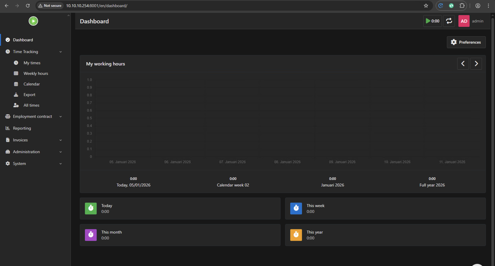Click the 'My working hours' widget title
Image resolution: width=495 pixels, height=266 pixels.
tap(105, 64)
